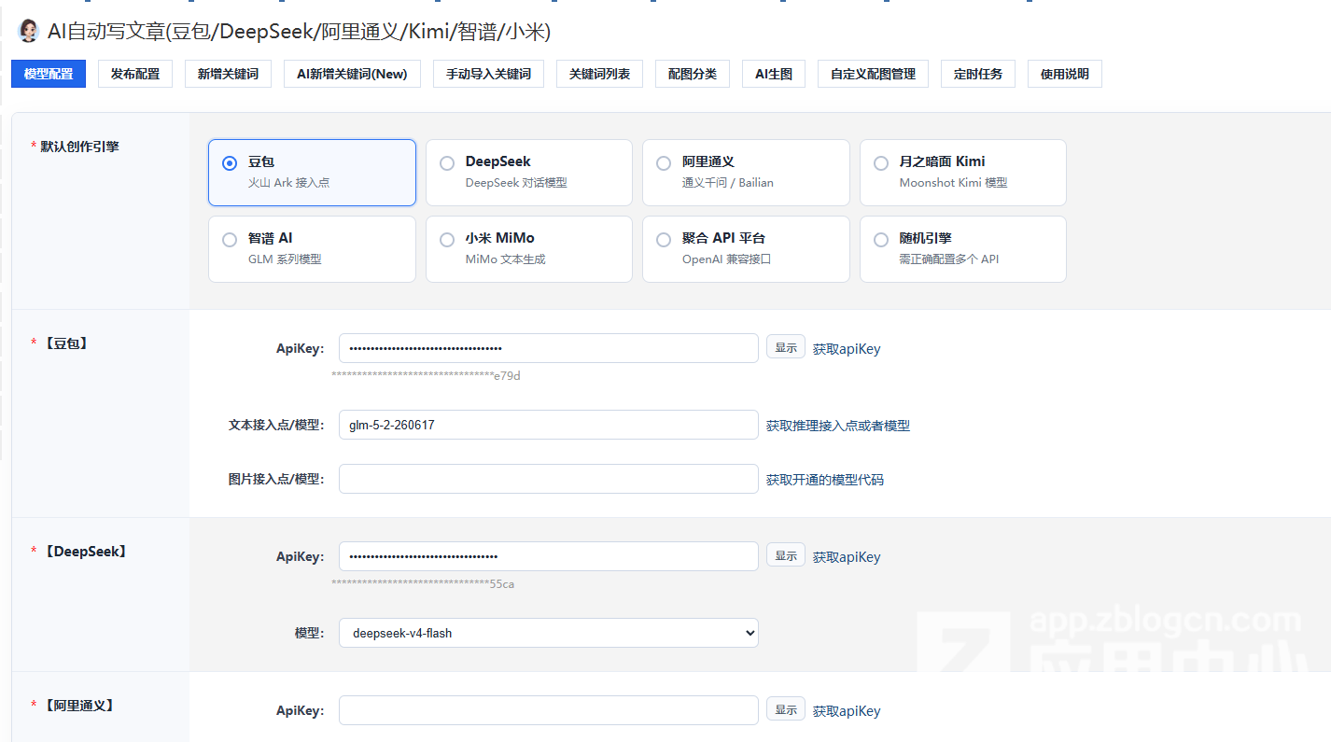Select the 阿里通义 engine radio option
This screenshot has height=742, width=1331.
point(664,163)
